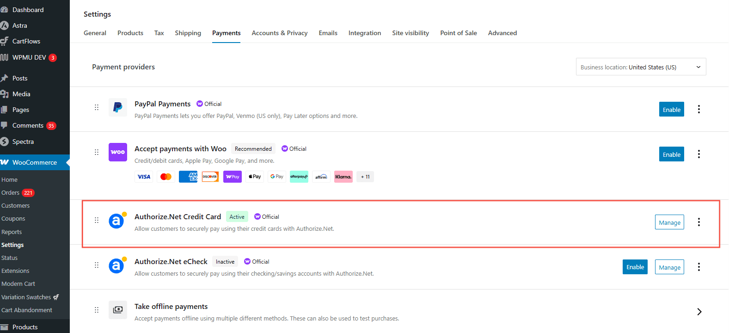
Task: Enable Authorize.Net eCheck
Action: [635, 267]
